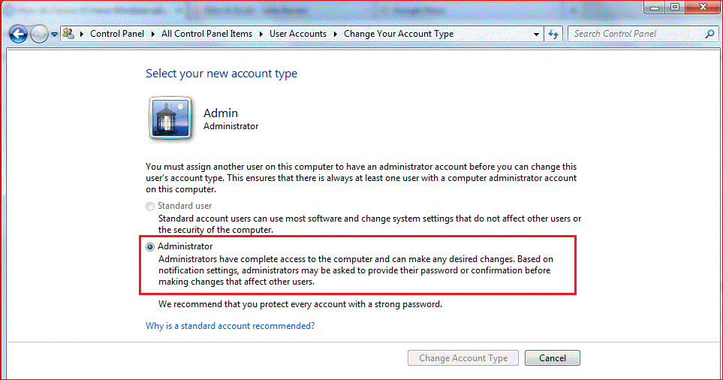Navigate to User Accounts breadcrumb

298,34
